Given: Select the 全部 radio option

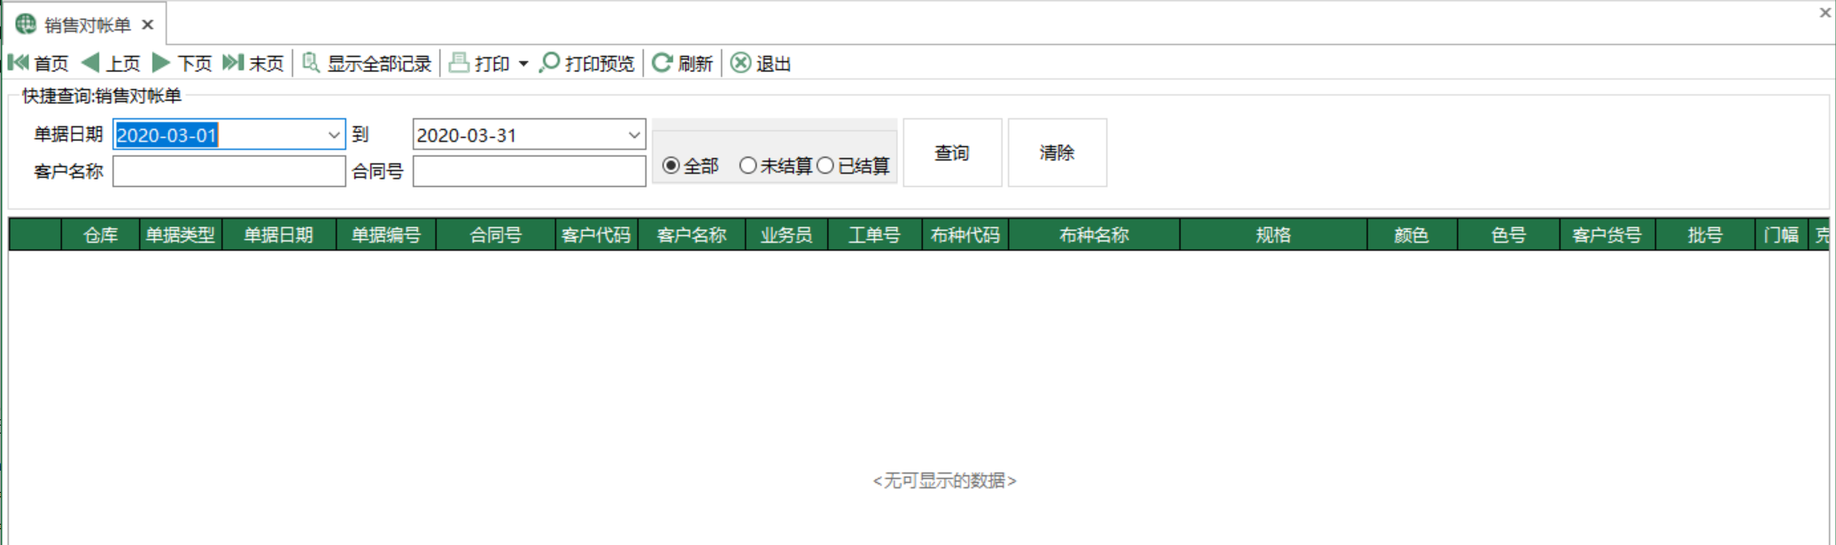Looking at the screenshot, I should 690,165.
